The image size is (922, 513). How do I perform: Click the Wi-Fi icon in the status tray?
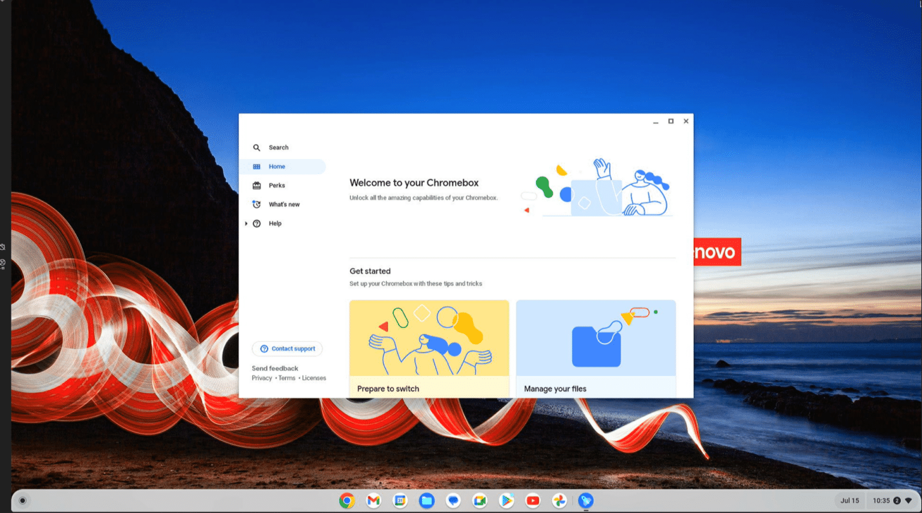(908, 500)
